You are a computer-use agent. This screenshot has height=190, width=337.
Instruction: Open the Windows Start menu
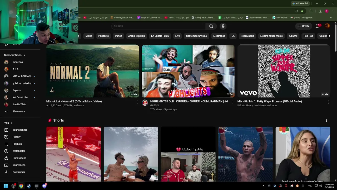6,186
